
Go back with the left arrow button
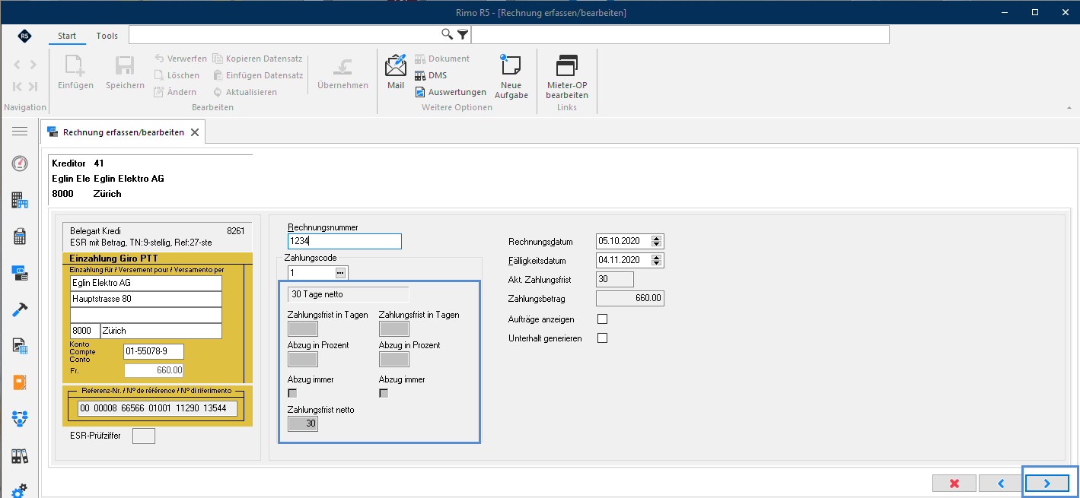(1001, 483)
